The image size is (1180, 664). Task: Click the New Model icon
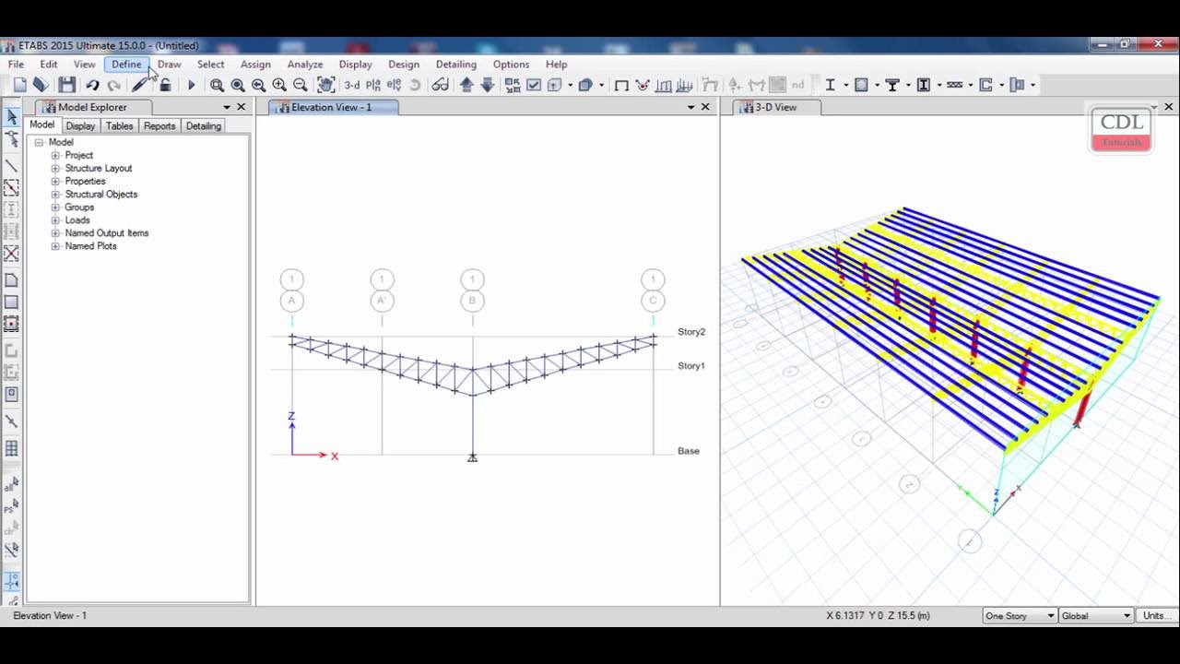tap(19, 85)
